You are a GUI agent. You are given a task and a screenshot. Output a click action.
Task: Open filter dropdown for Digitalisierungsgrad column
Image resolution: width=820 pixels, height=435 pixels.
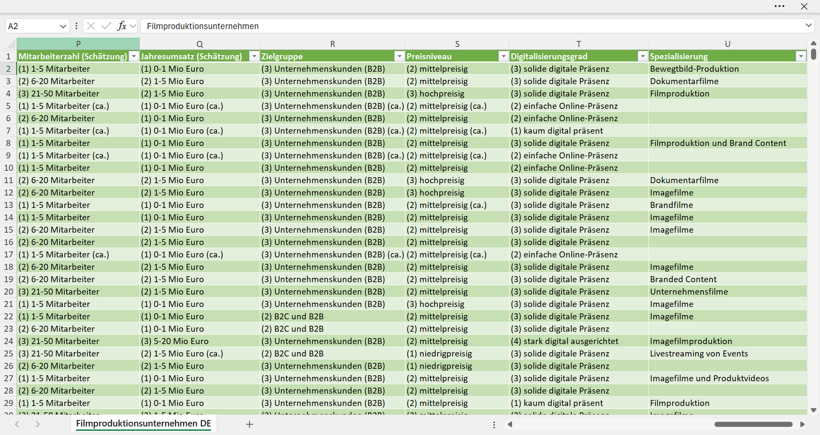coord(642,56)
